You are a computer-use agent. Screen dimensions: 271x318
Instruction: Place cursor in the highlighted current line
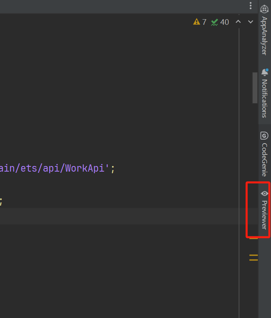tap(120, 216)
